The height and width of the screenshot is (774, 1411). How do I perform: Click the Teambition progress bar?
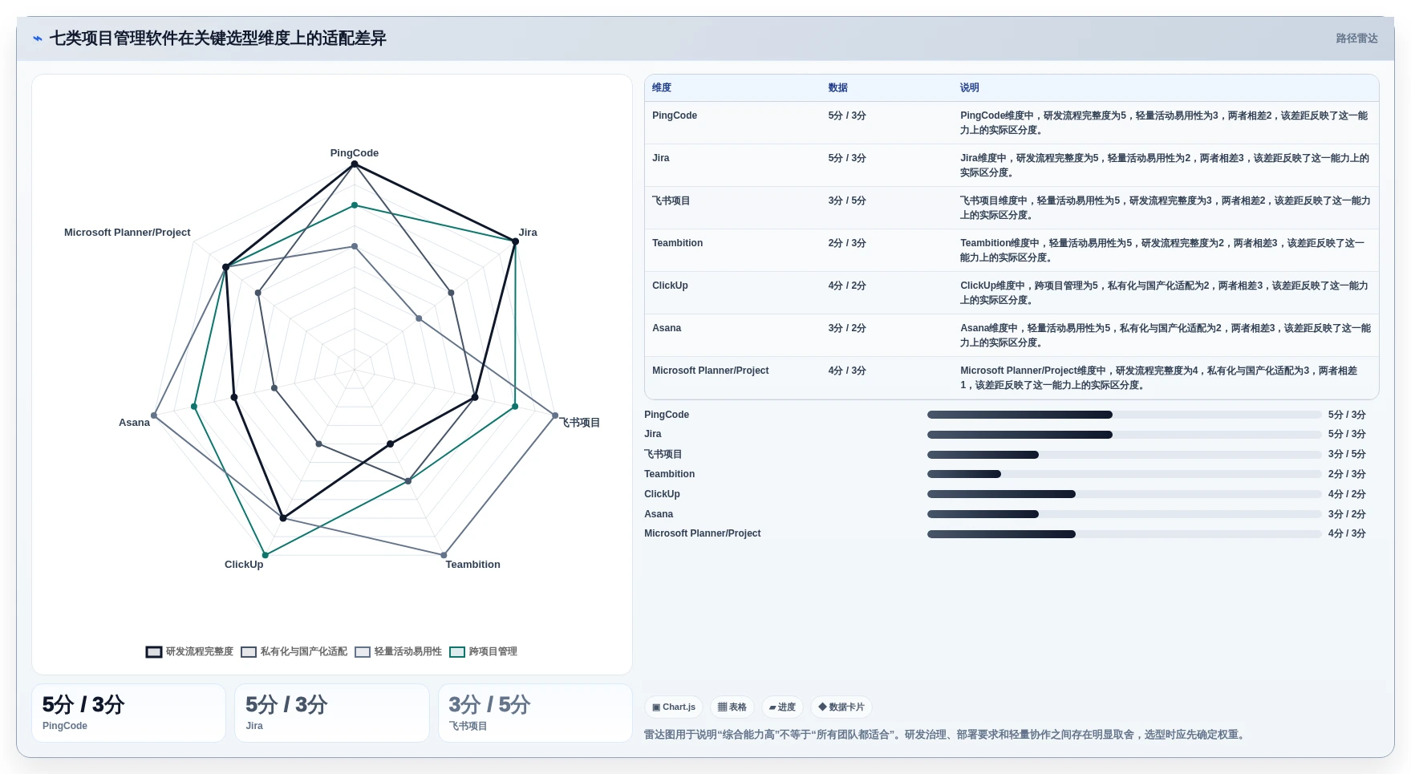(1124, 474)
